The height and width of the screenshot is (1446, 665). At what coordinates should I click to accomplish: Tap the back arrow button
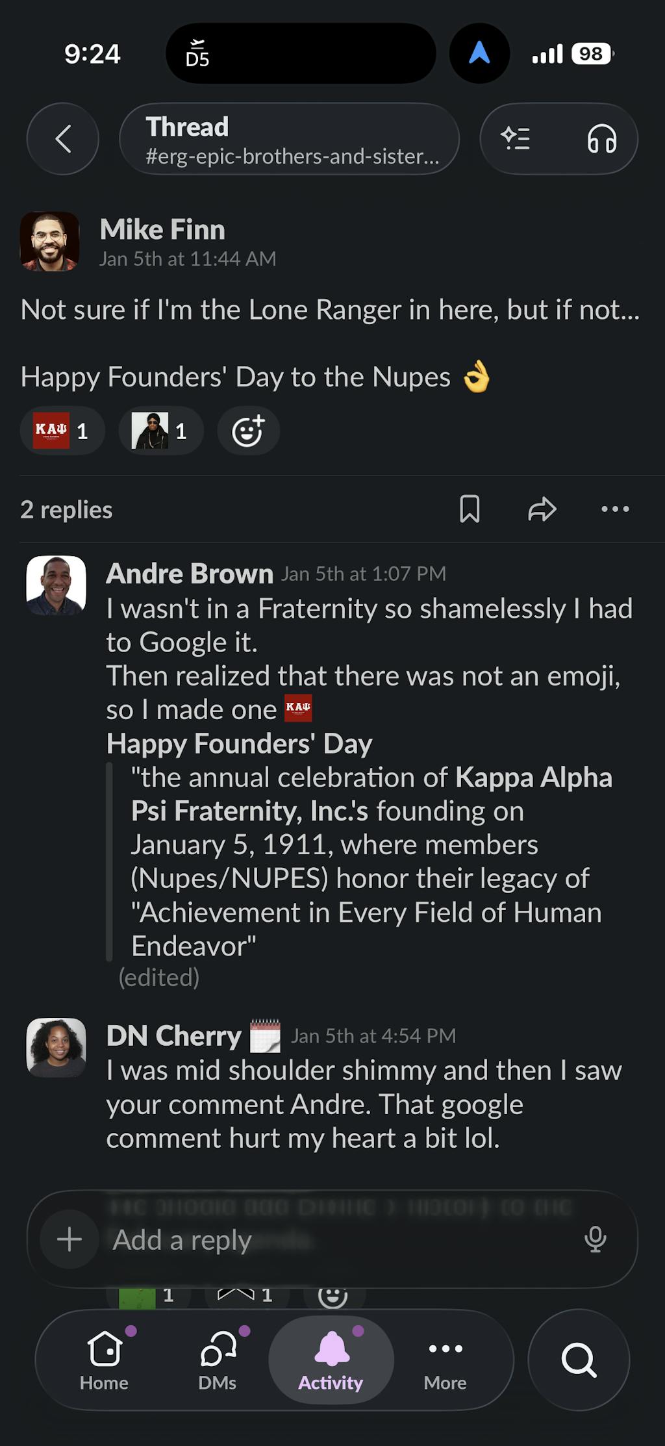pos(63,139)
